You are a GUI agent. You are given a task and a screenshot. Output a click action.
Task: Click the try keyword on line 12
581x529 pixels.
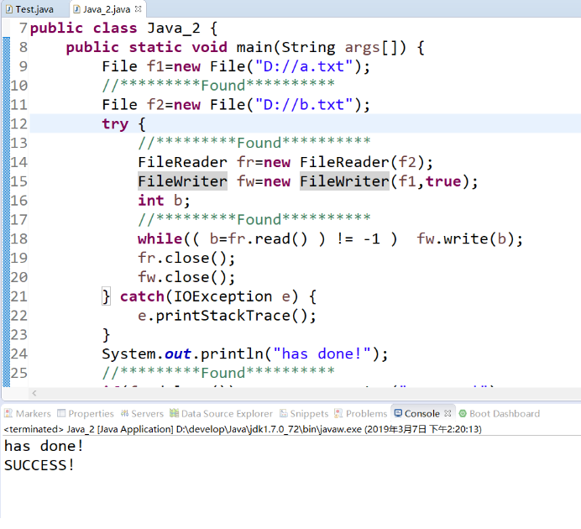(115, 124)
